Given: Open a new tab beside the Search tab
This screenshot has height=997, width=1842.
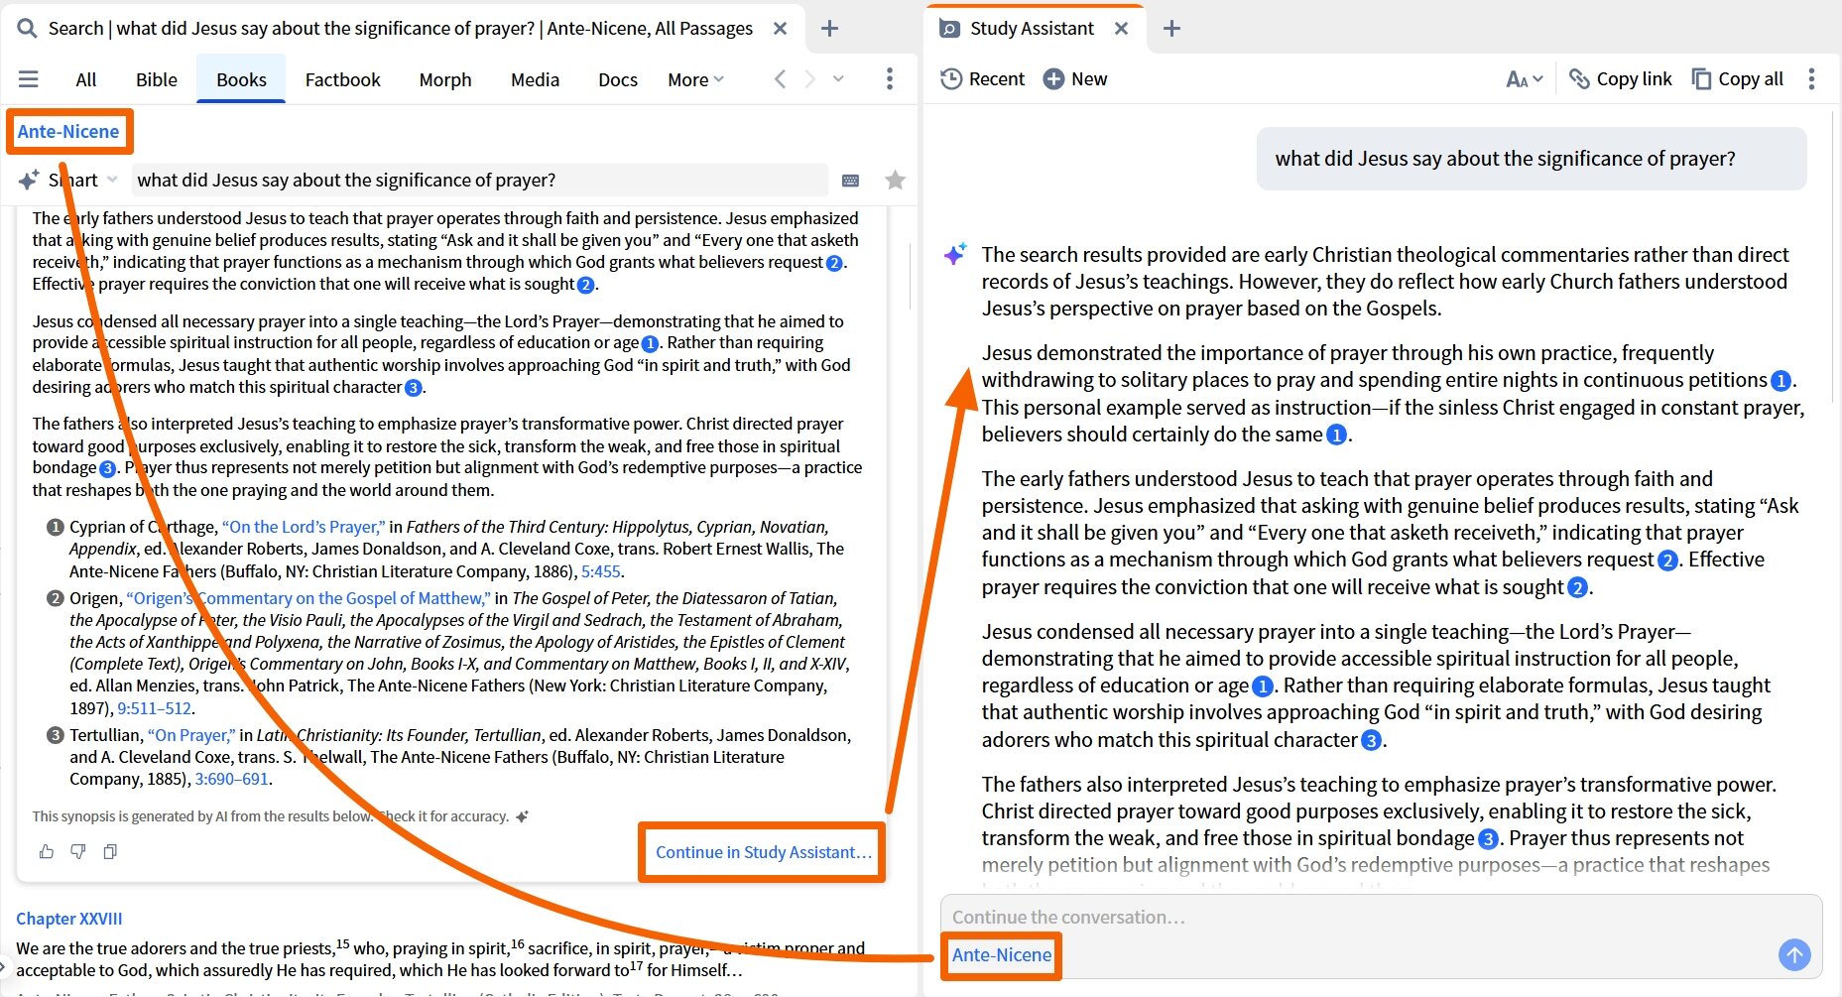Looking at the screenshot, I should tap(830, 29).
